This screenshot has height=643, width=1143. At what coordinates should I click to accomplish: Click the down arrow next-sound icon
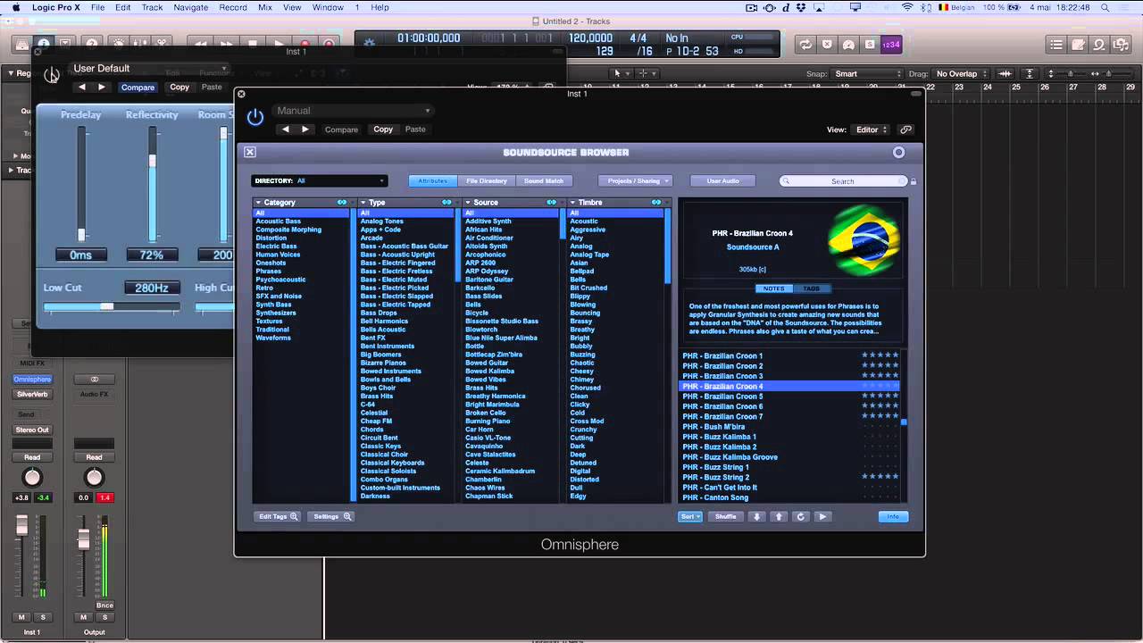click(x=757, y=516)
